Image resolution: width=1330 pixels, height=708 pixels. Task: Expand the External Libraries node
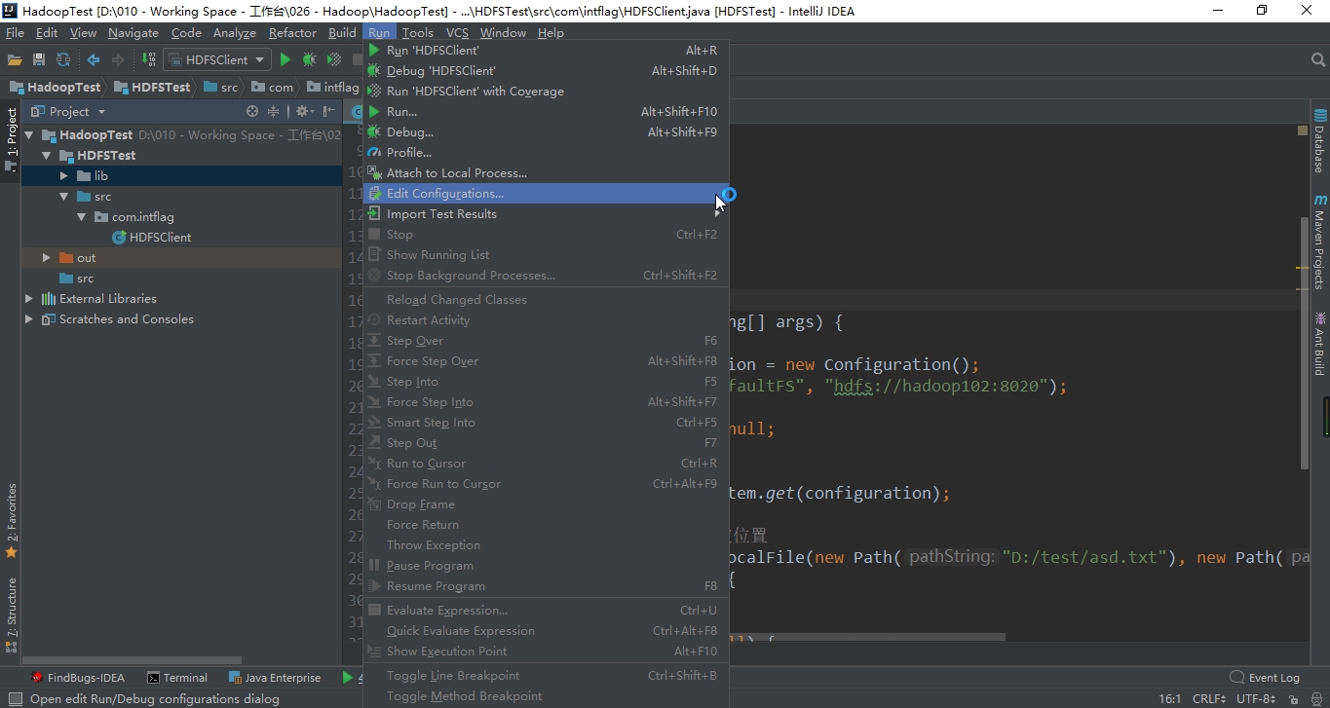(29, 299)
